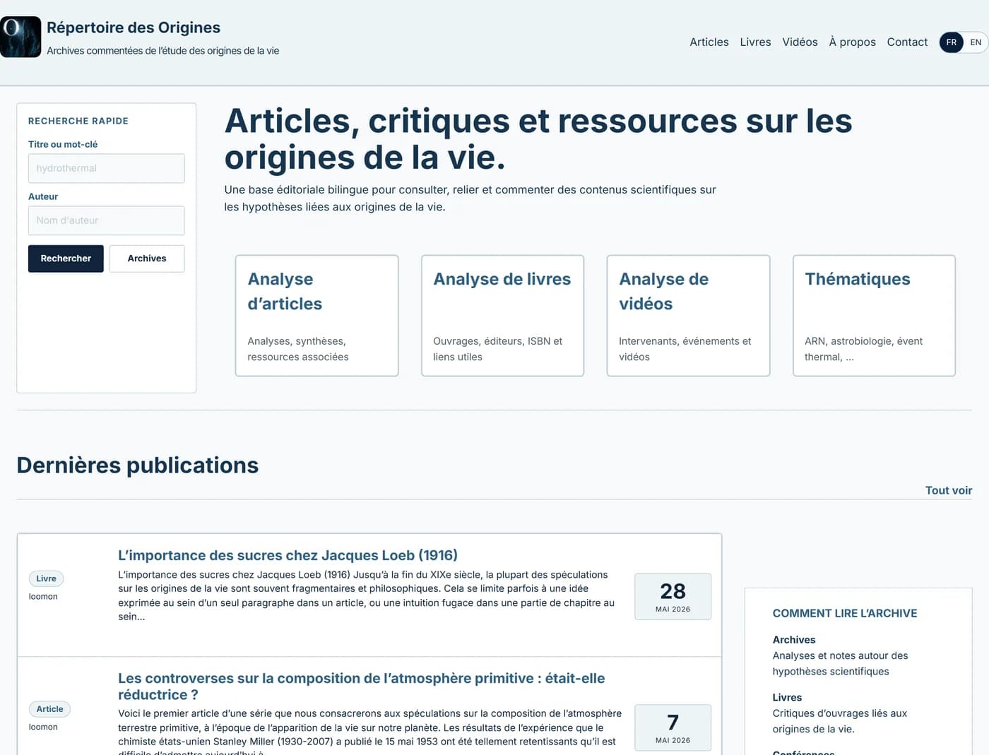Viewport: 989px width, 755px height.
Task: Click author loomon under the Article tag
Action: click(x=43, y=727)
